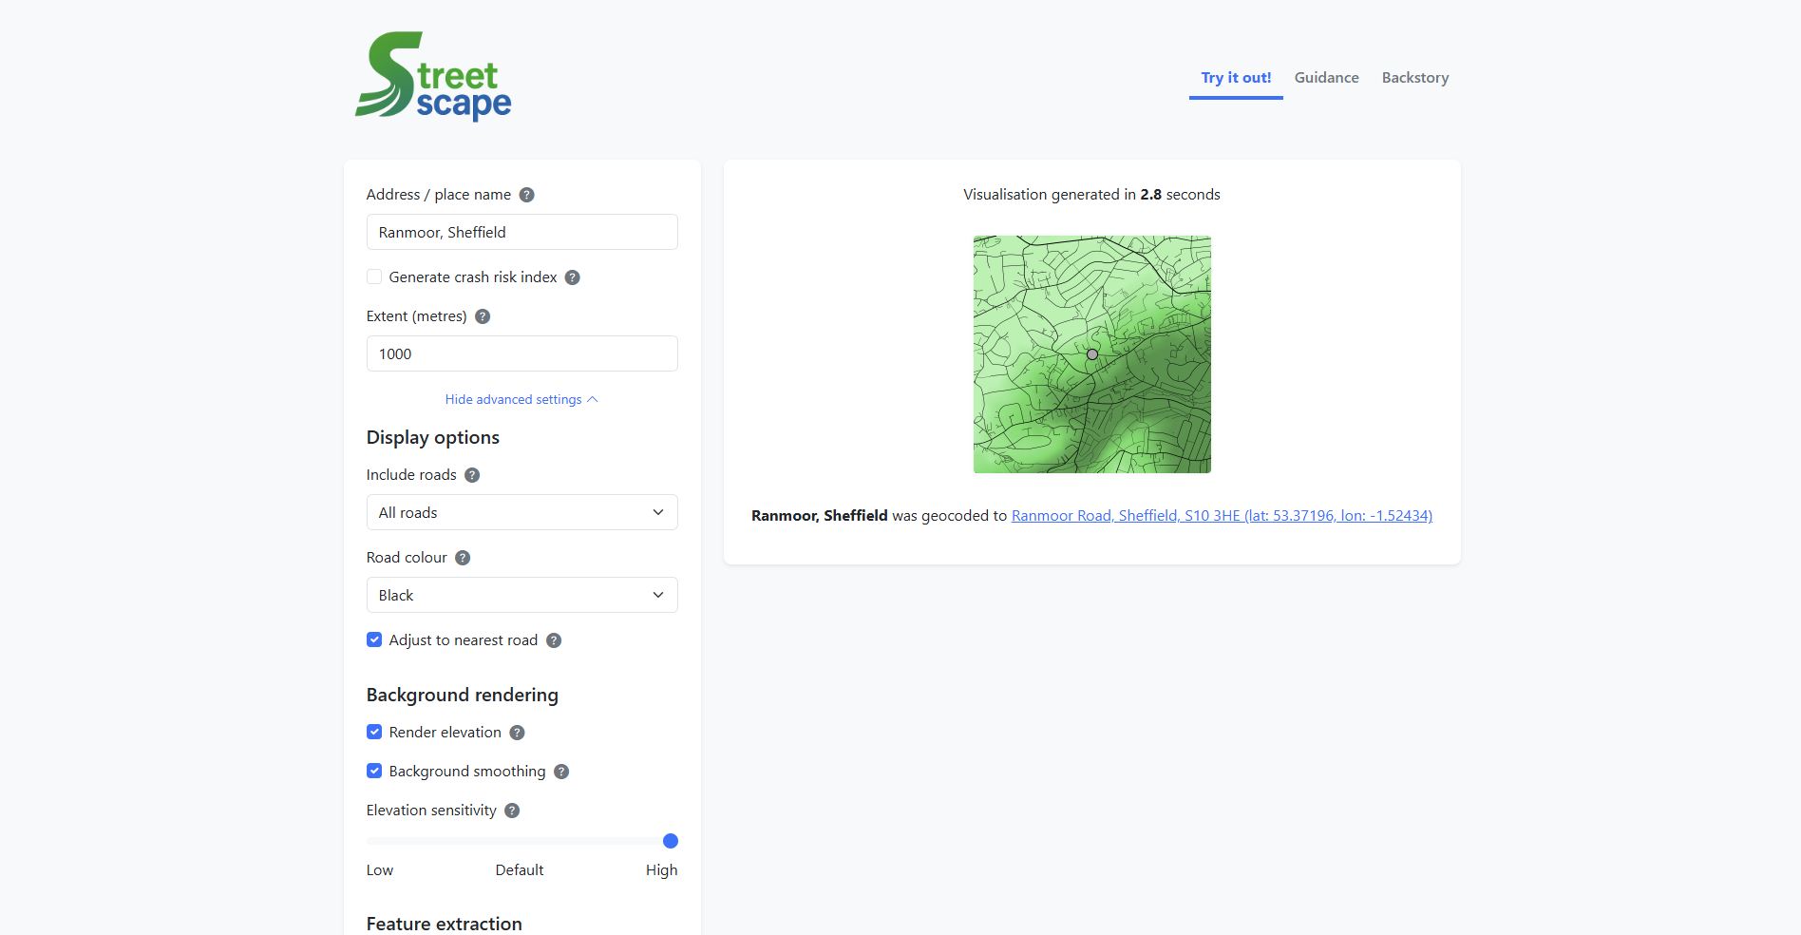The width and height of the screenshot is (1801, 935).
Task: Click the Streetscape logo
Action: click(x=433, y=77)
